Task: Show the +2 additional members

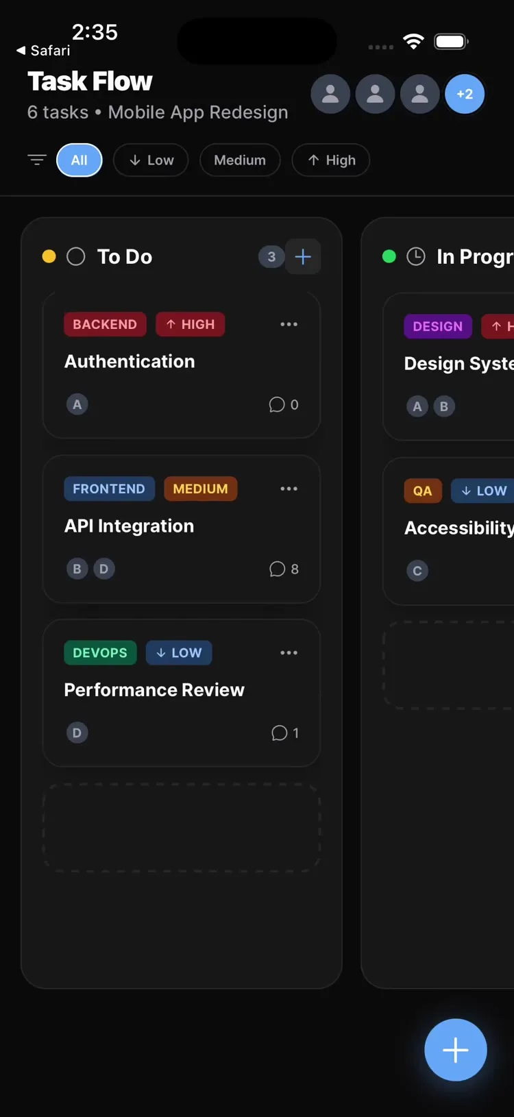Action: tap(465, 94)
